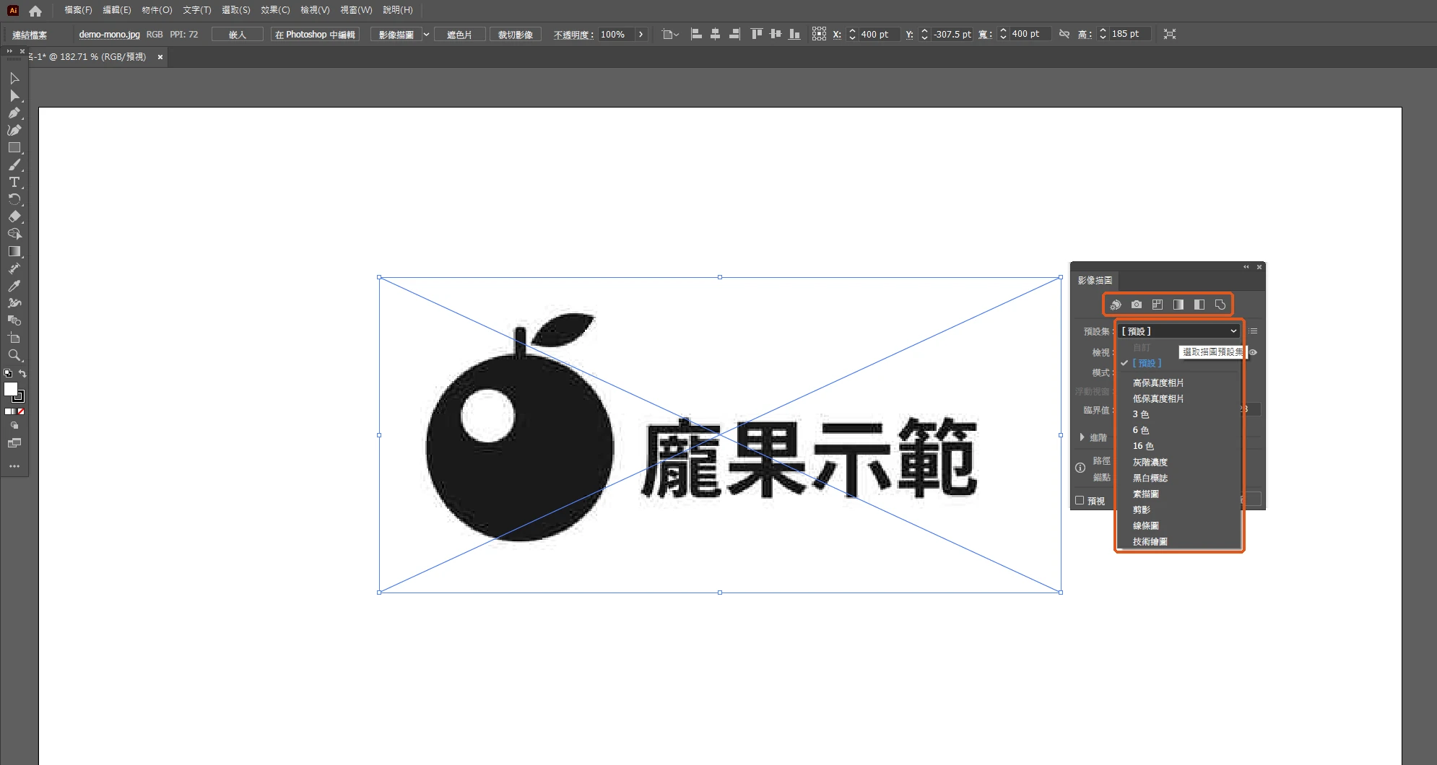Open the 效果(C) menu
1437x765 pixels.
[x=275, y=10]
